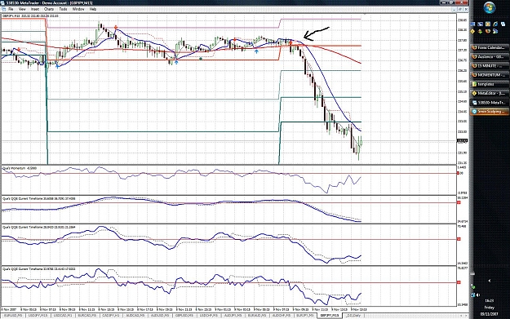This screenshot has height=319, width=510.
Task: Open the Windows Start orb
Action: [x=489, y=7]
